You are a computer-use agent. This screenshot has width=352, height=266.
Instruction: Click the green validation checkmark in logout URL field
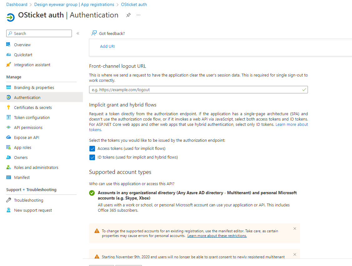304,90
